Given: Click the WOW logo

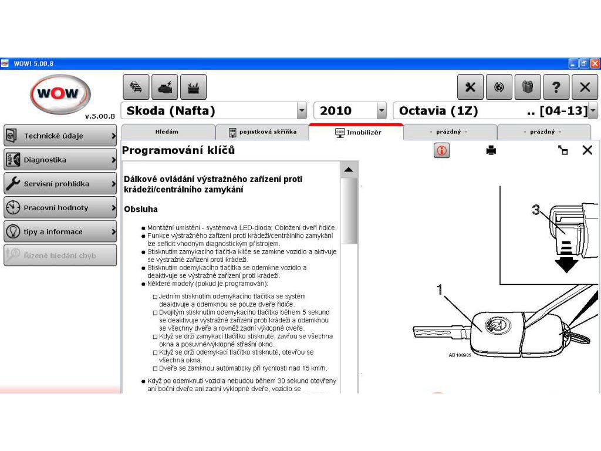Looking at the screenshot, I should point(60,93).
